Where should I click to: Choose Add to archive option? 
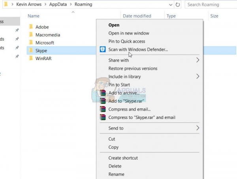(124, 93)
